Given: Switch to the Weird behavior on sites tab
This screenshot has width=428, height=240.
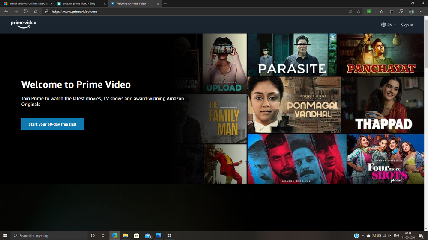Looking at the screenshot, I should tap(27, 3).
